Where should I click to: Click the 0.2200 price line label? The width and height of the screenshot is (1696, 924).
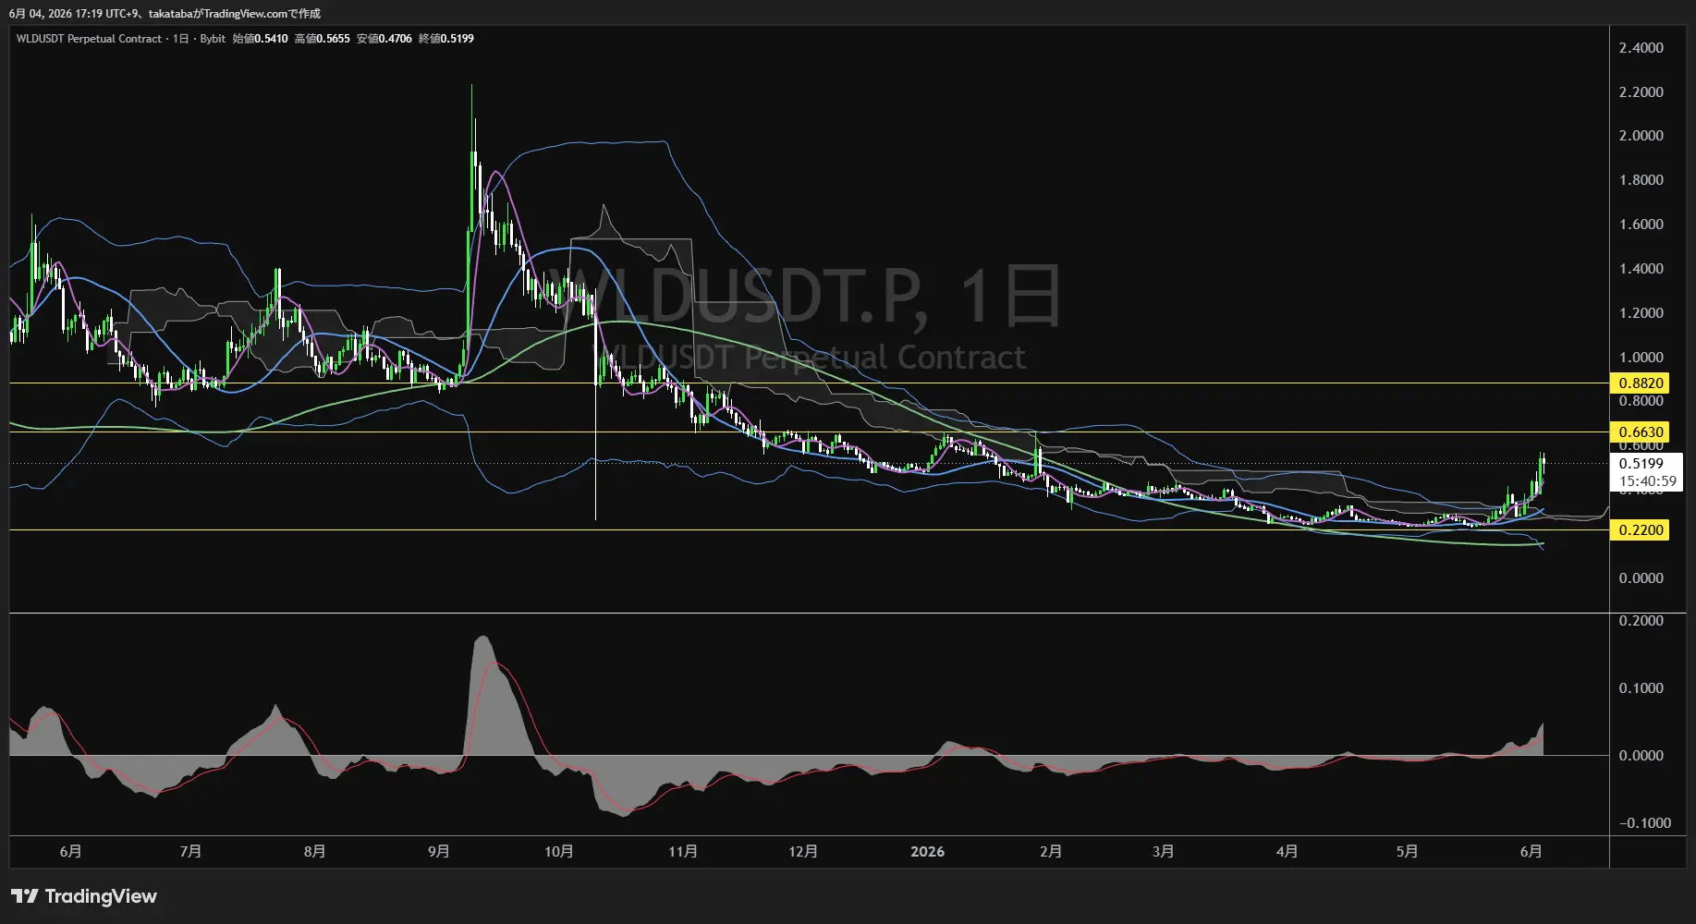pos(1641,529)
